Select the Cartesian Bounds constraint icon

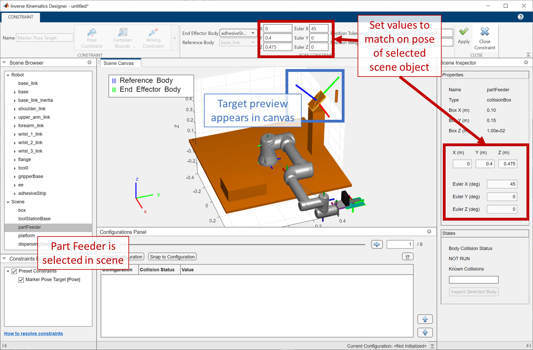[123, 32]
